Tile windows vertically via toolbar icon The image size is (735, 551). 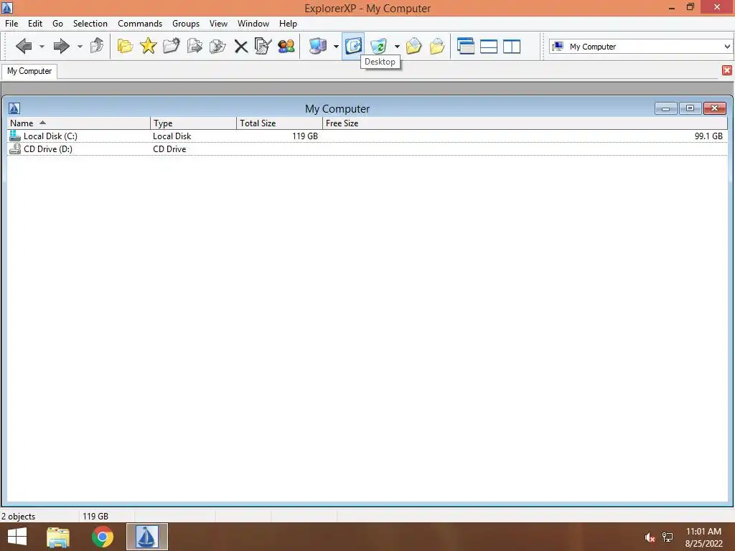coord(512,47)
